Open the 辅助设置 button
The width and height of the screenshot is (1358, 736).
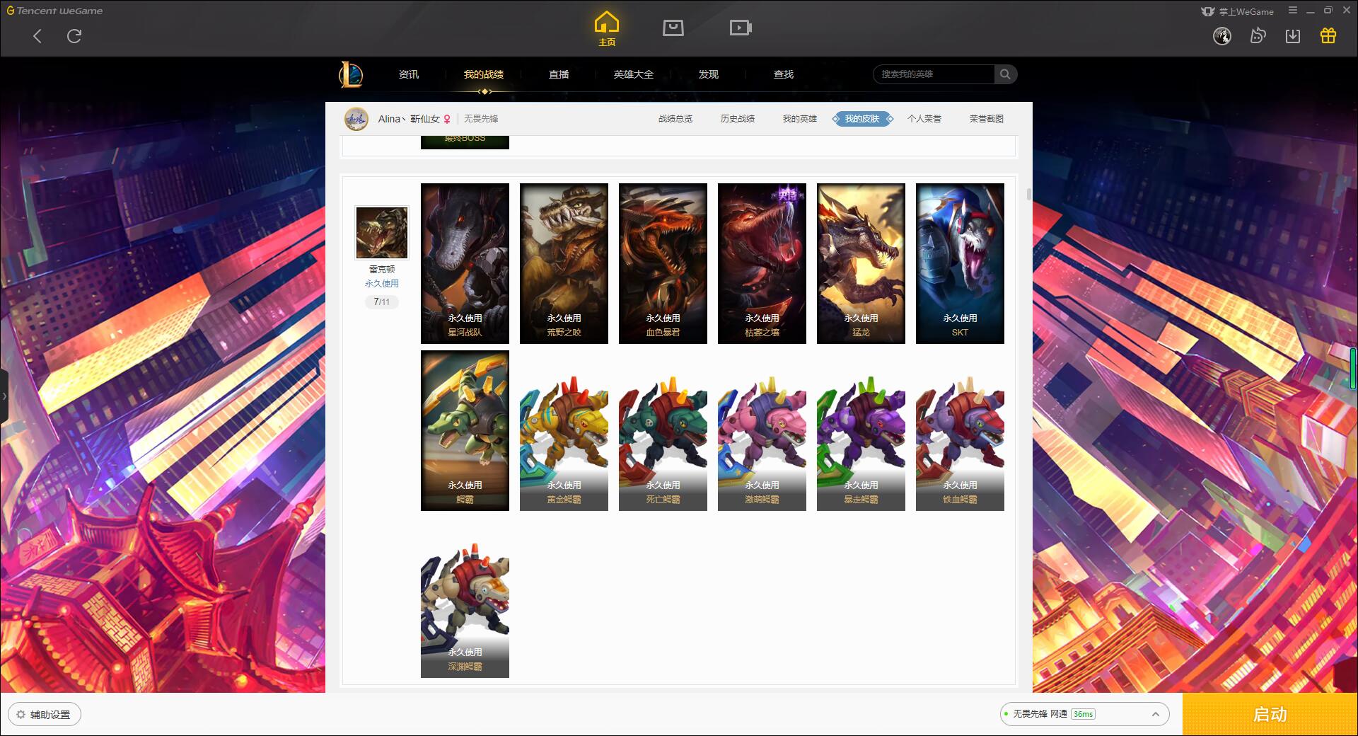(44, 715)
